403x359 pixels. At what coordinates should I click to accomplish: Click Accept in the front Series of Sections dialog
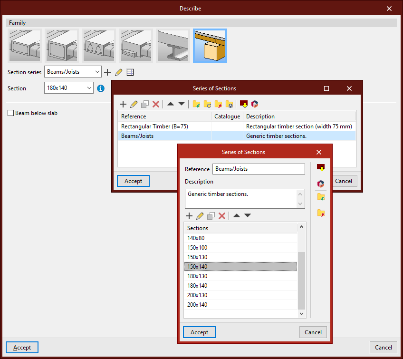tap(199, 332)
